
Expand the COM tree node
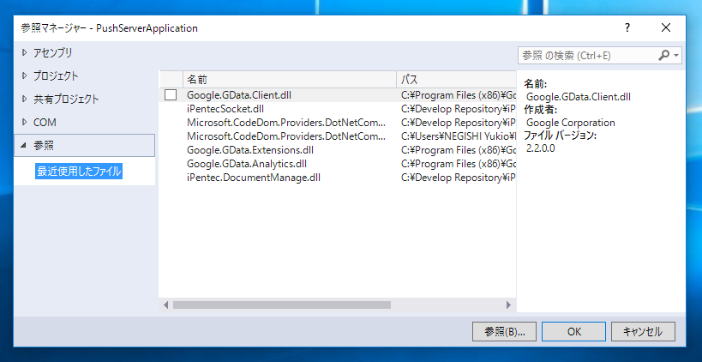tap(24, 123)
